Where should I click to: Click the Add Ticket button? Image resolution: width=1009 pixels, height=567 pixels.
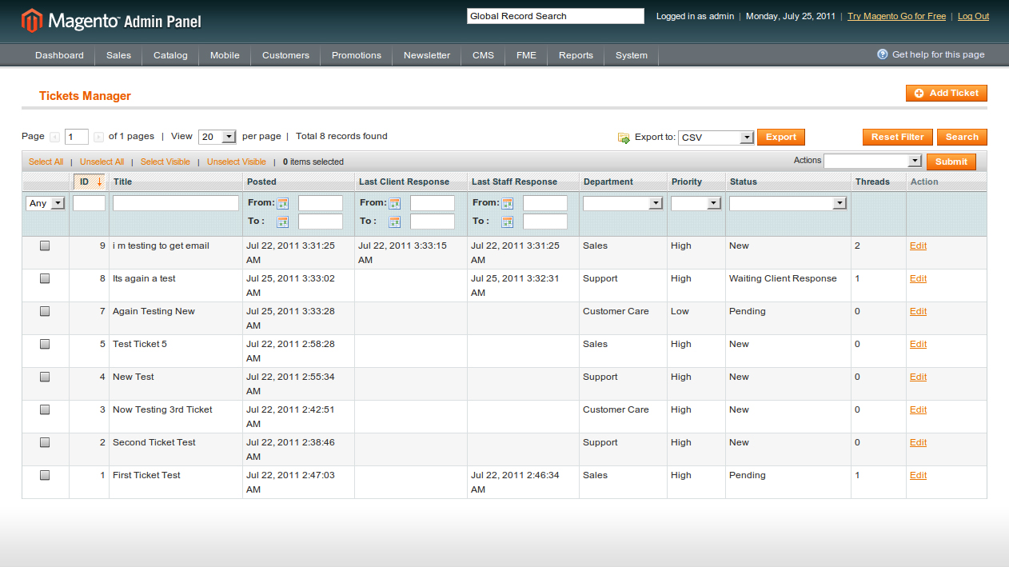tap(947, 94)
